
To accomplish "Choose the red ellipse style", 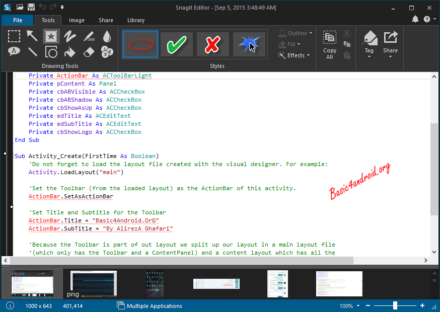I will pyautogui.click(x=140, y=45).
